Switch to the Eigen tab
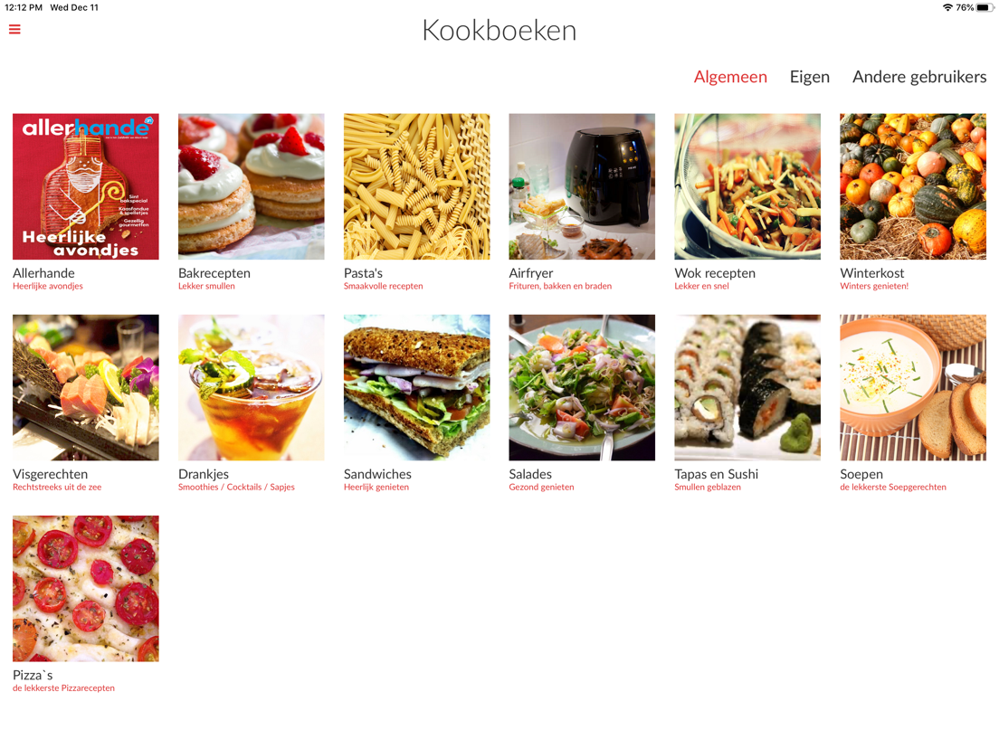Screen dimensions: 999x749 point(809,77)
